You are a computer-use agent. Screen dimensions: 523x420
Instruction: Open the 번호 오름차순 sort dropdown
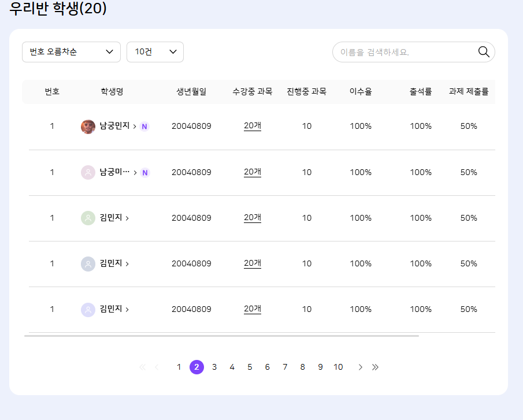point(71,52)
